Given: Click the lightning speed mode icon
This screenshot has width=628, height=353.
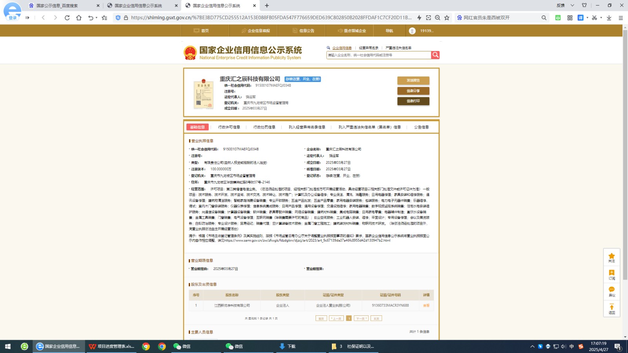Looking at the screenshot, I should click(419, 18).
